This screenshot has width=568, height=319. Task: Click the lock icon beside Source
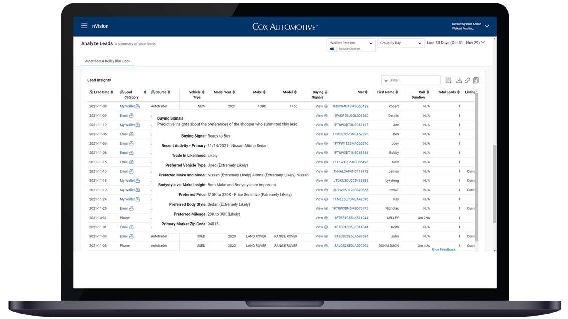click(153, 92)
